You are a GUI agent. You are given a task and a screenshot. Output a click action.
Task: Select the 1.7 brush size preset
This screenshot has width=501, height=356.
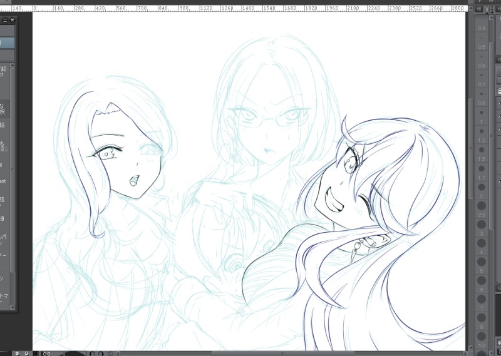pyautogui.click(x=482, y=173)
